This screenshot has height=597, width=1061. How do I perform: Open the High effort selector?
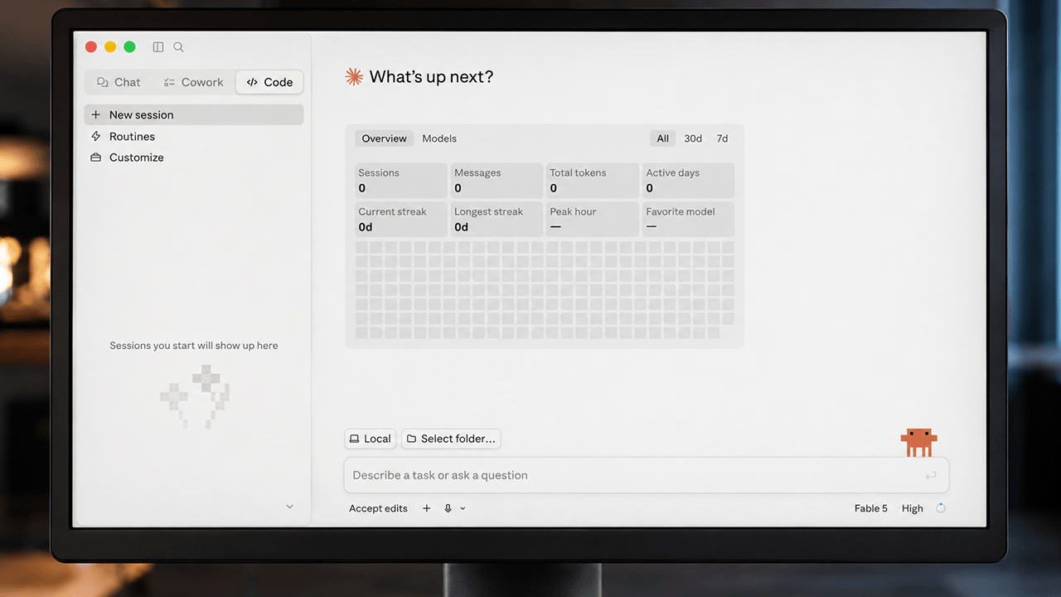(x=913, y=508)
